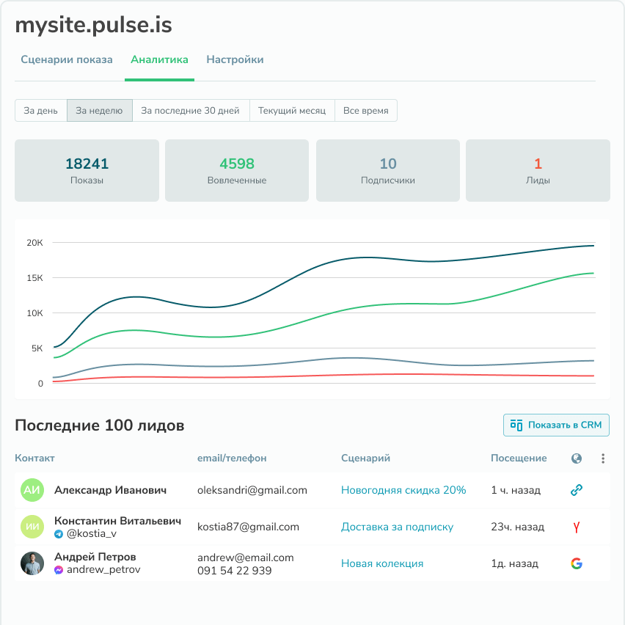This screenshot has height=625, width=625.
Task: Click the globe source column icon
Action: 577,458
